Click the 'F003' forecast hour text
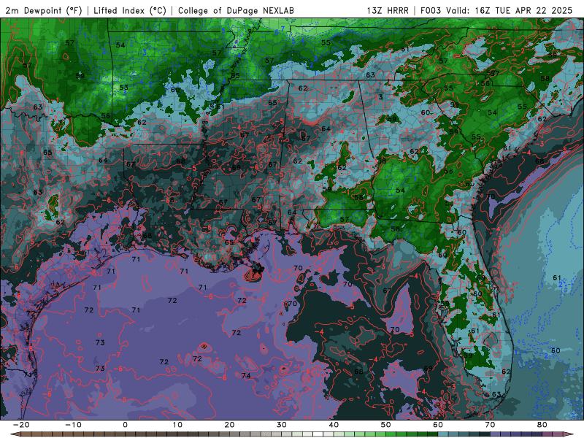The height and width of the screenshot is (438, 584). (x=431, y=10)
